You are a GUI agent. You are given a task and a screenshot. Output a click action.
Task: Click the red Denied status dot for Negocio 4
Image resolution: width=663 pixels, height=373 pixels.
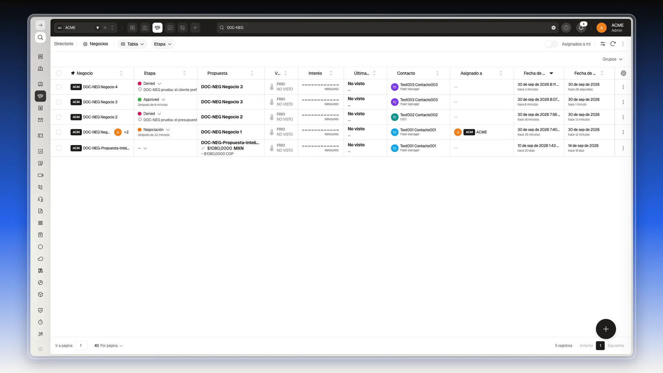pos(140,84)
